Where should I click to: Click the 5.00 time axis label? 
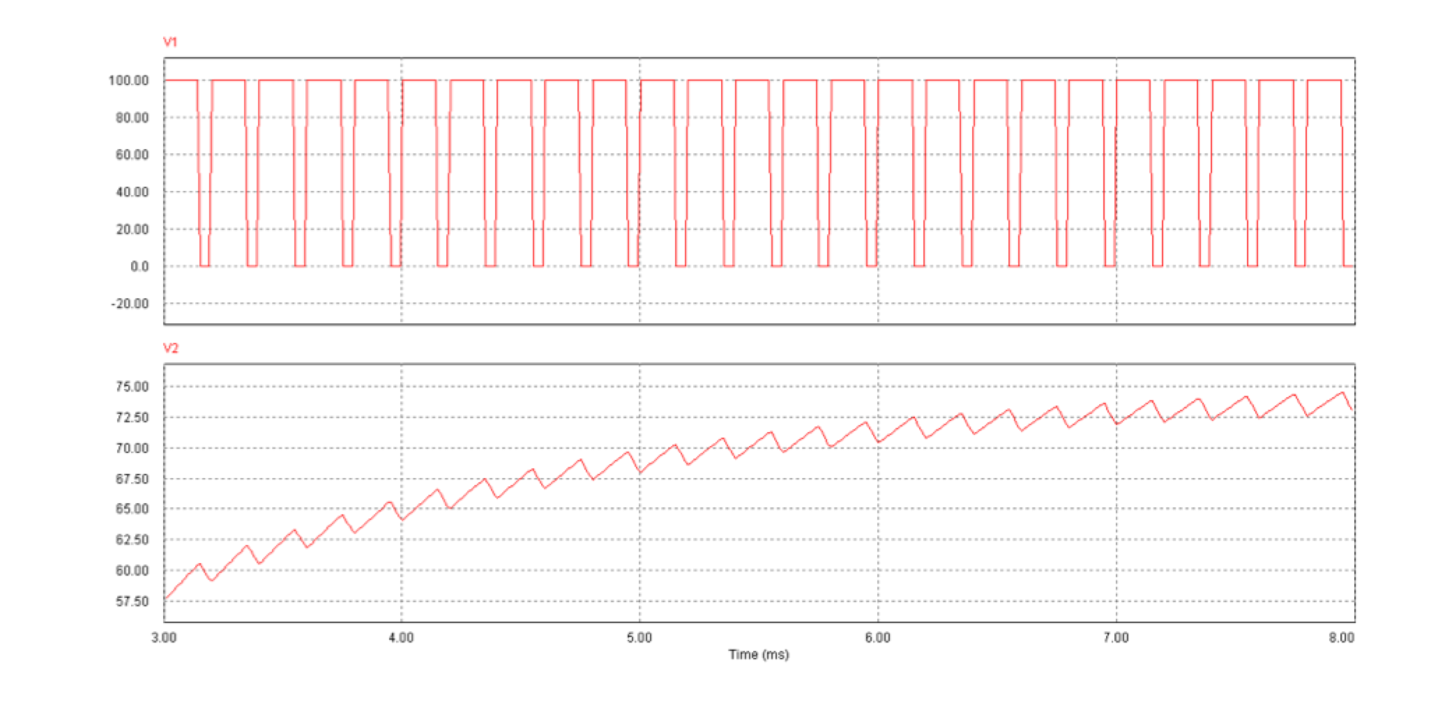(640, 638)
